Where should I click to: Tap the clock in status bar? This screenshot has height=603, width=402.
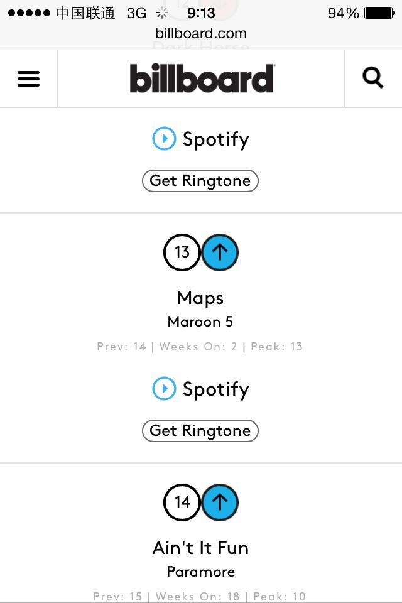(201, 13)
